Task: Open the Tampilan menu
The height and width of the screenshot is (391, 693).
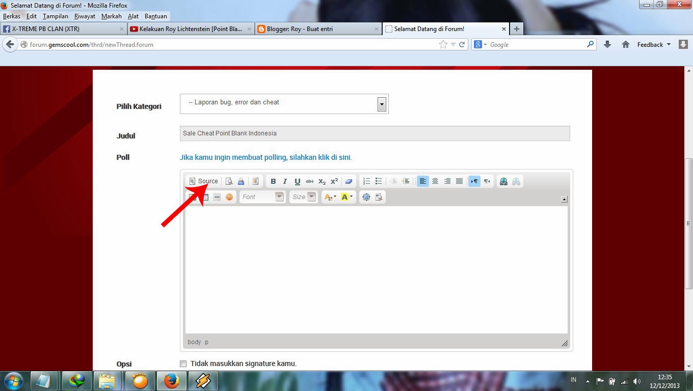Action: (x=56, y=16)
